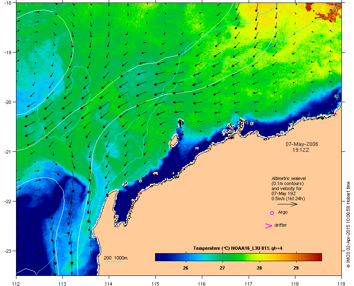Click the Temperature NOAA16_L3U color bar title
354x286 pixels.
[x=238, y=249]
